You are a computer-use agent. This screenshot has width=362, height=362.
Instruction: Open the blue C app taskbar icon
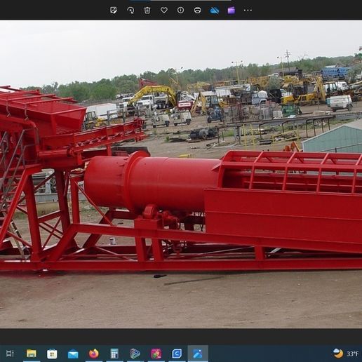coord(177,354)
